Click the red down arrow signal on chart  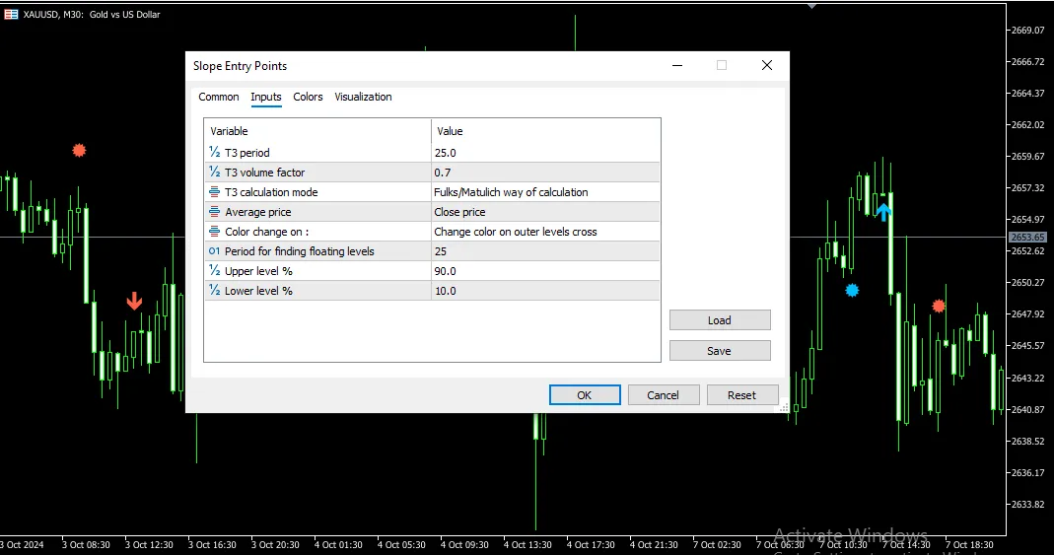(x=134, y=301)
